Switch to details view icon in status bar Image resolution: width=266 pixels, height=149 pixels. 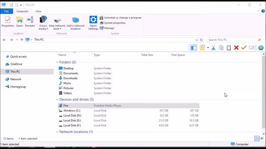[257, 139]
